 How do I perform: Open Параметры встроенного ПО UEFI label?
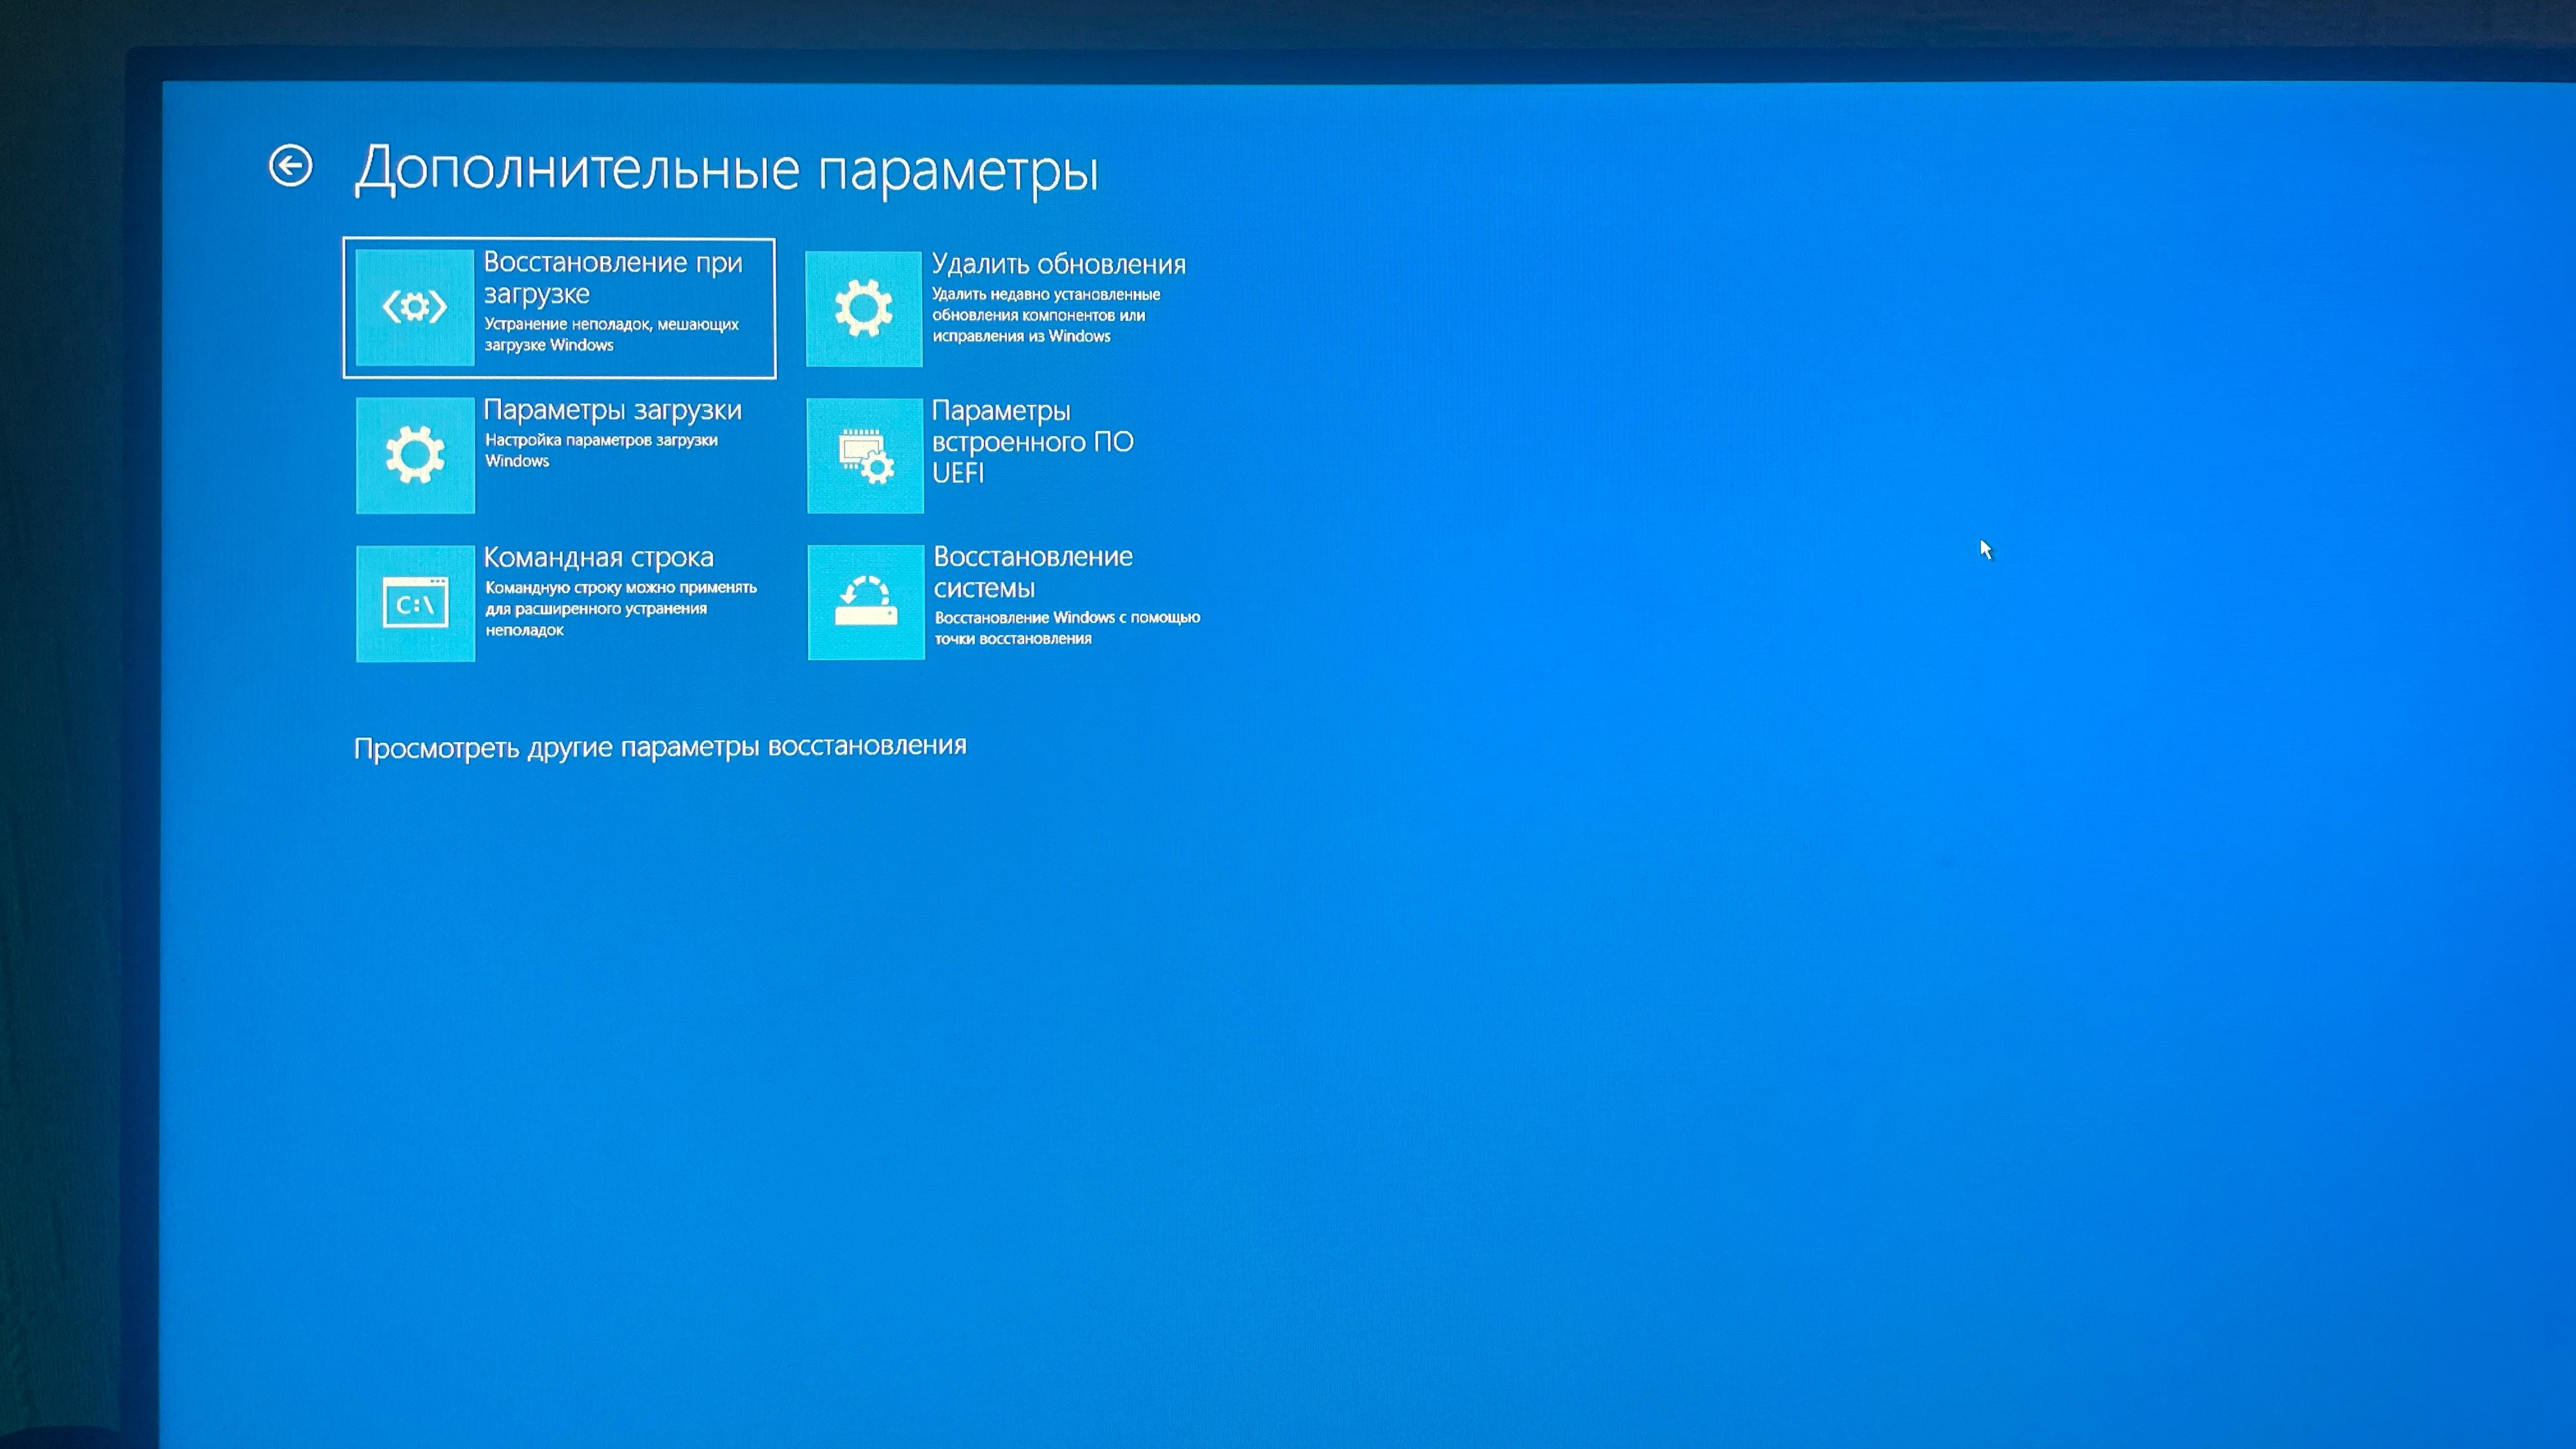[1032, 441]
